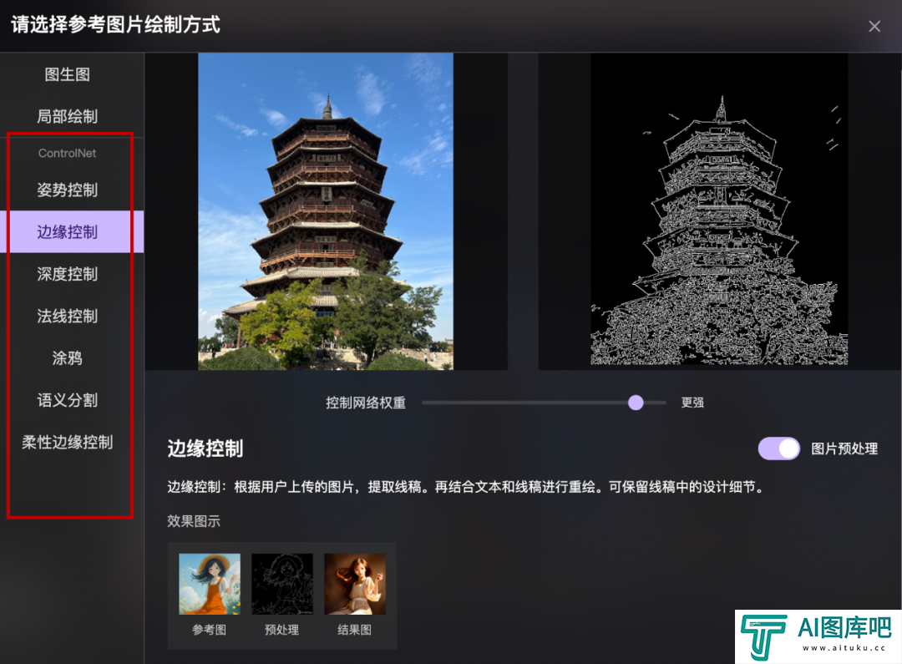This screenshot has width=902, height=664.
Task: Choose 姿势控制 ControlNet mode
Action: (x=67, y=190)
